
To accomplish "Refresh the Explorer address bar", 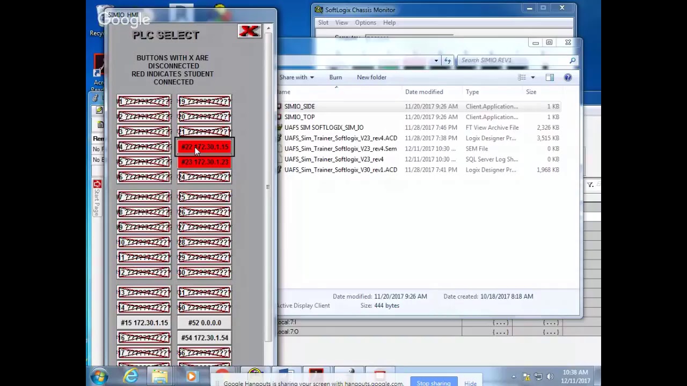I will (x=448, y=61).
